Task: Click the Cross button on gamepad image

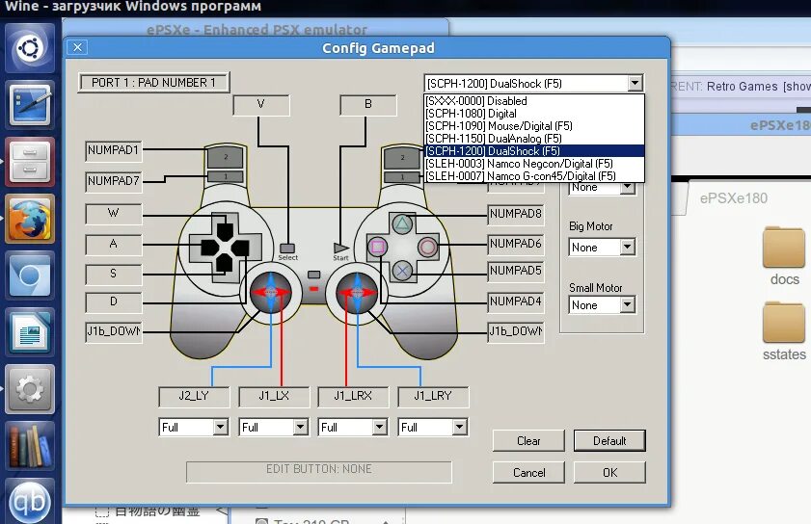Action: [402, 271]
